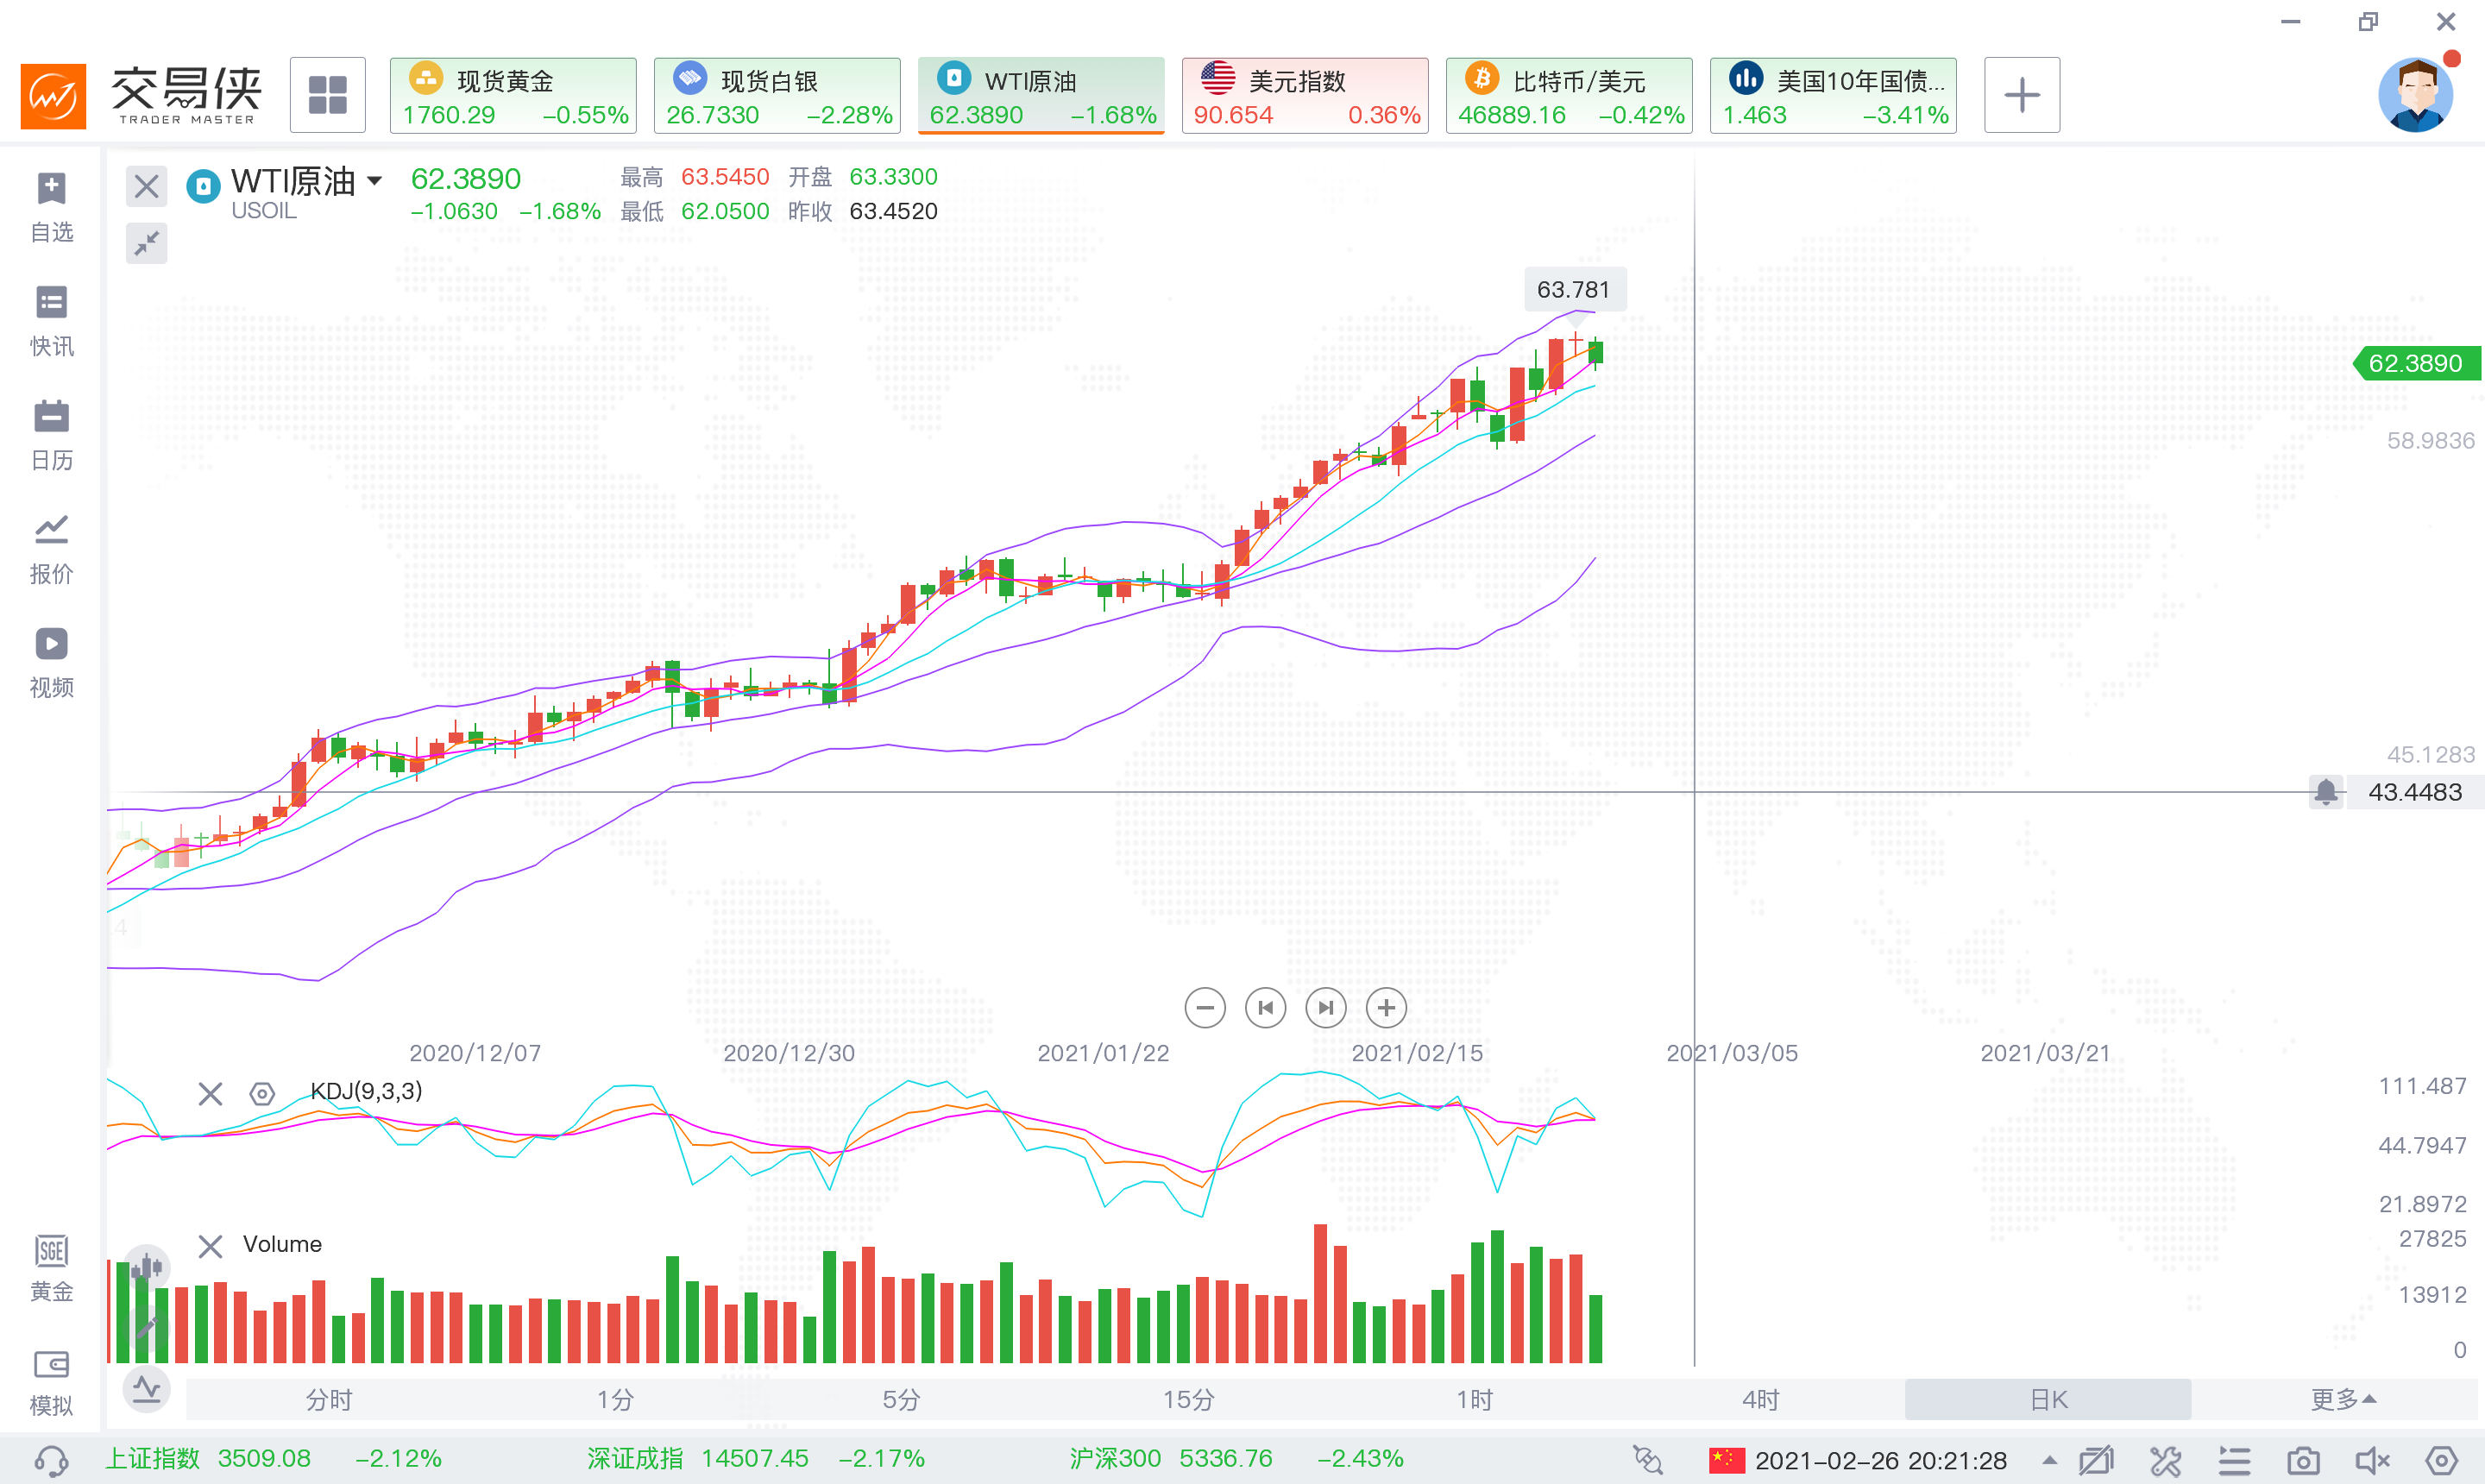This screenshot has width=2485, height=1484.
Task: Open the 视频 video sidebar icon
Action: [x=51, y=662]
